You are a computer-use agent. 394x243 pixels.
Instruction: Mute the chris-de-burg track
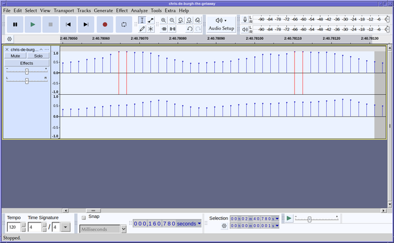point(15,56)
